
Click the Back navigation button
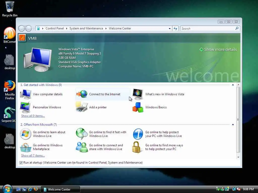point(21,29)
